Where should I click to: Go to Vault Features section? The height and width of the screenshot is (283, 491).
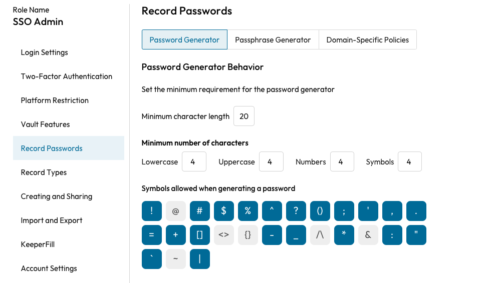(46, 124)
